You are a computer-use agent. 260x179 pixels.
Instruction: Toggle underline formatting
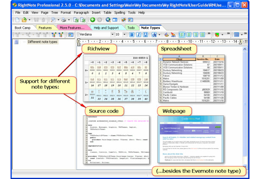(145, 35)
